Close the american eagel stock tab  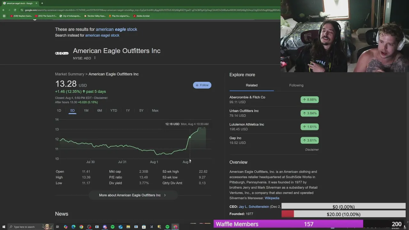(x=36, y=3)
